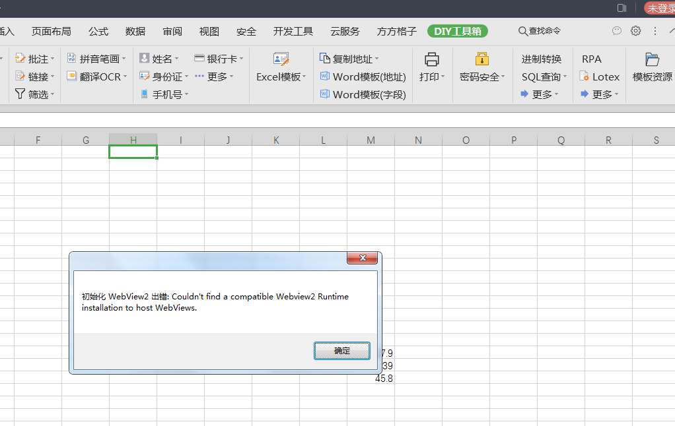Image resolution: width=675 pixels, height=426 pixels.
Task: Click the 未登录 login button
Action: pos(660,8)
